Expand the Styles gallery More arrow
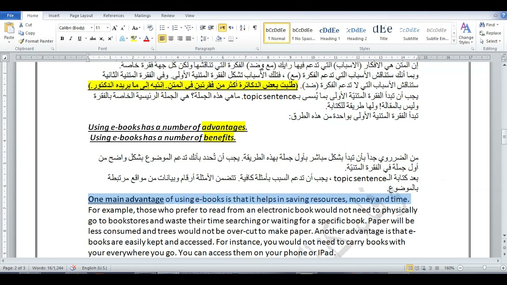The height and width of the screenshot is (285, 507). click(x=454, y=40)
